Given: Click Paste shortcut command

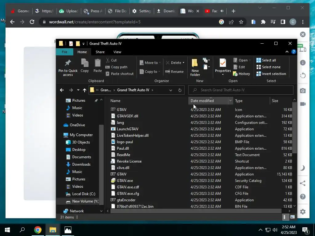Looking at the screenshot, I should 120,74.
